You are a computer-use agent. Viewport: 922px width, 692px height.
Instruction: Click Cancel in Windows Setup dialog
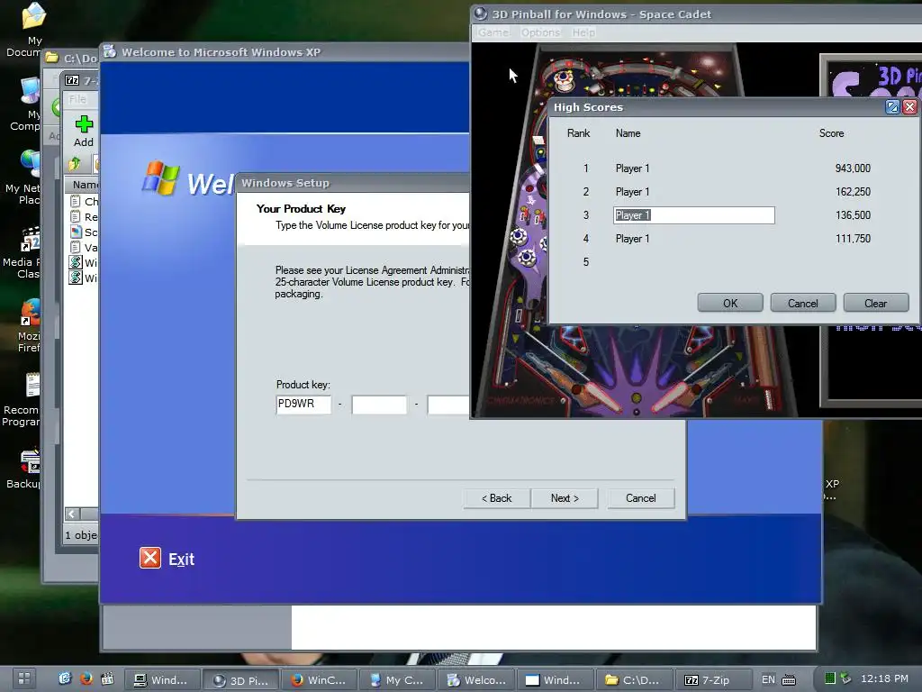(640, 498)
